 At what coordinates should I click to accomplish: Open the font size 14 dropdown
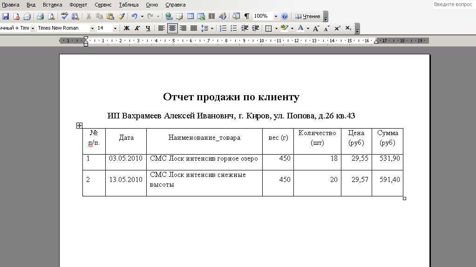point(115,28)
